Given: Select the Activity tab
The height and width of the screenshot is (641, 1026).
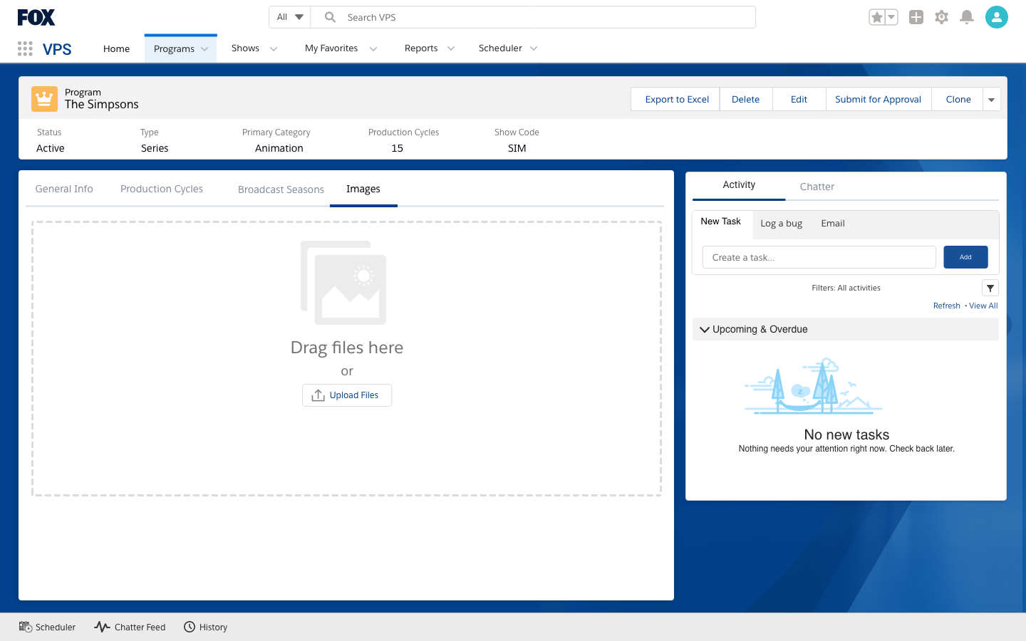Looking at the screenshot, I should (739, 185).
